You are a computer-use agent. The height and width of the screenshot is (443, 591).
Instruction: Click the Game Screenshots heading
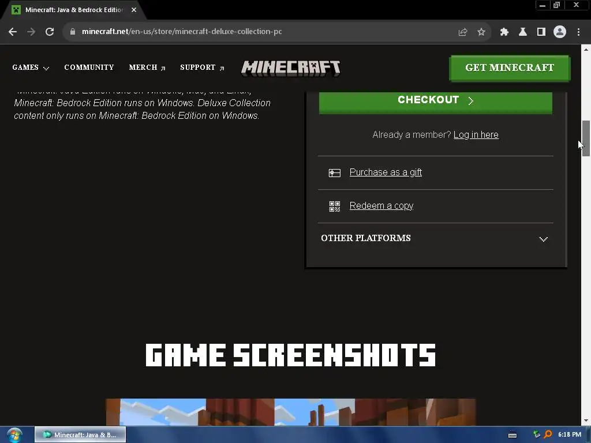coord(291,355)
